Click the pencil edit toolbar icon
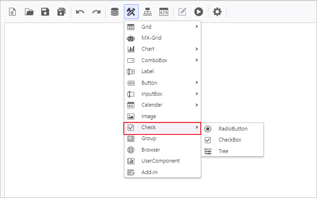Screen dimensions: 317x198 [182, 12]
